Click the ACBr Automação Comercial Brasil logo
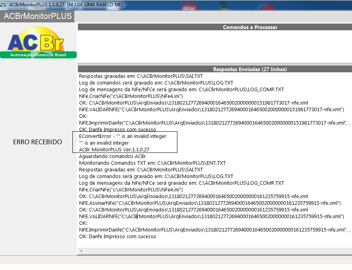 tap(39, 42)
